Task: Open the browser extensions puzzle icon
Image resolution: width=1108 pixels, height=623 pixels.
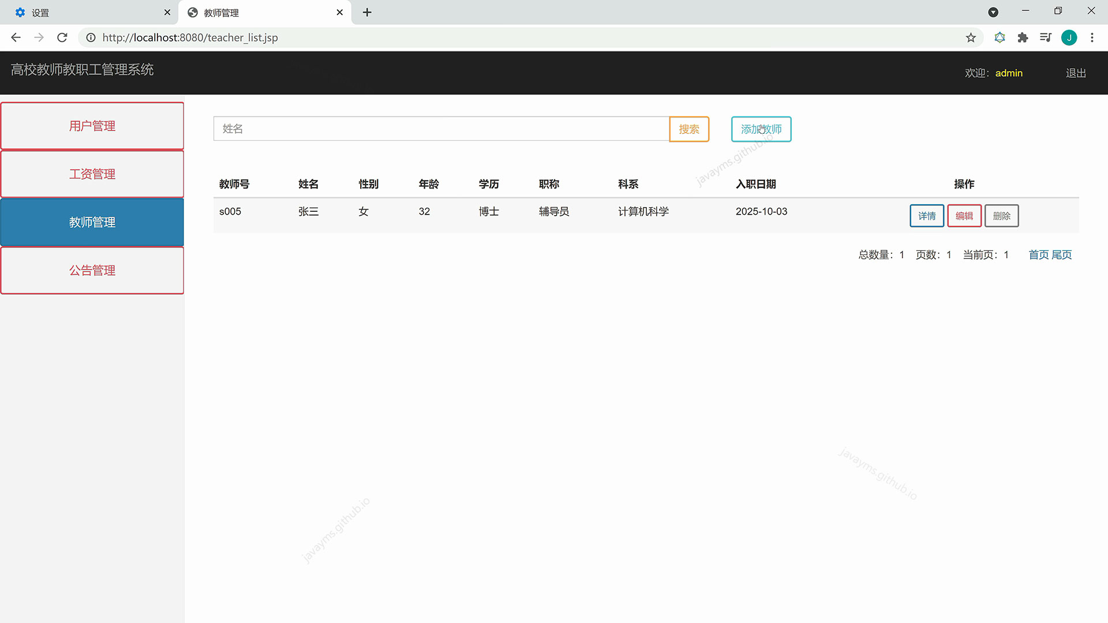Action: coord(1023,37)
